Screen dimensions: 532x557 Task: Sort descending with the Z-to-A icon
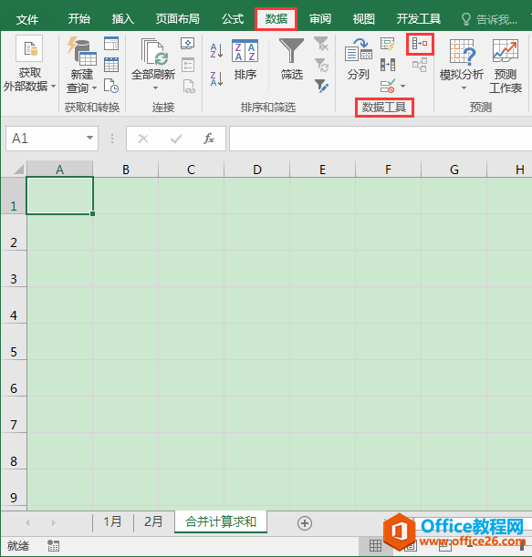click(216, 79)
